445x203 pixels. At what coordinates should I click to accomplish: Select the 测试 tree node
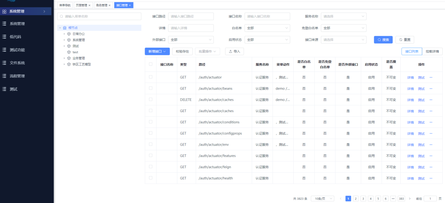75,46
